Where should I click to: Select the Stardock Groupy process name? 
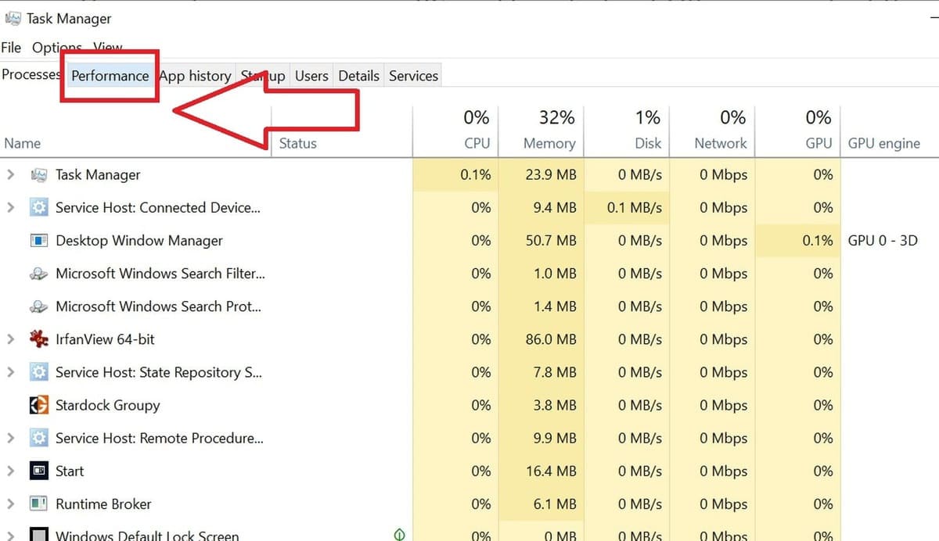[x=107, y=405]
